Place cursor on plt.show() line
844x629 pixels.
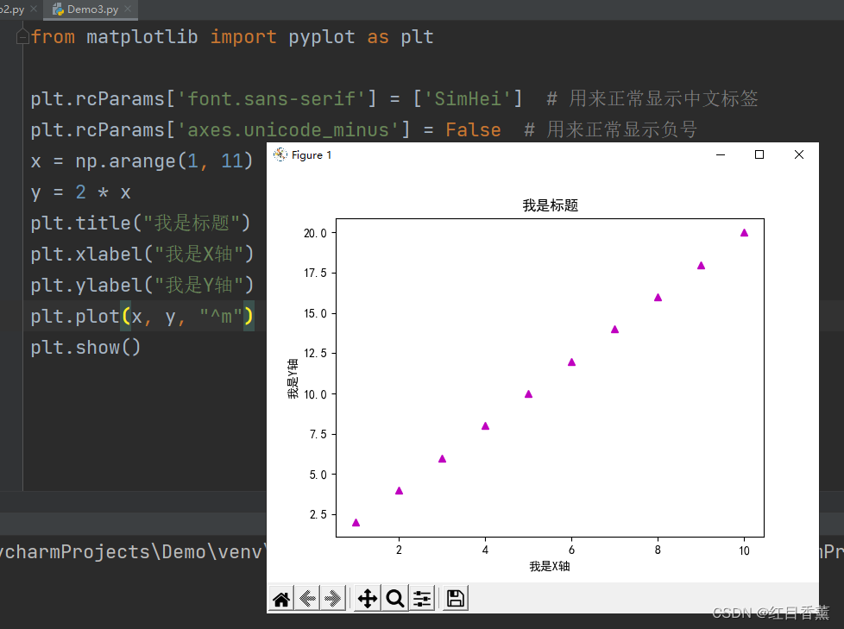pyautogui.click(x=85, y=348)
